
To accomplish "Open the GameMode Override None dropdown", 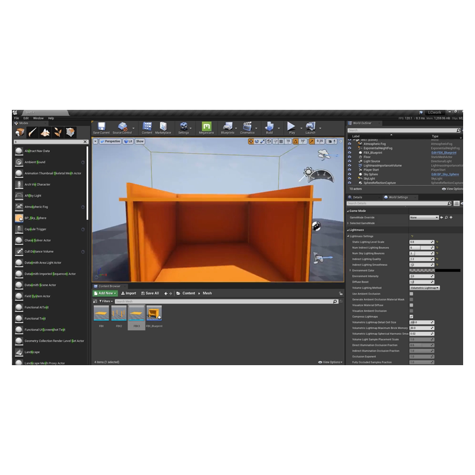I will click(x=424, y=217).
